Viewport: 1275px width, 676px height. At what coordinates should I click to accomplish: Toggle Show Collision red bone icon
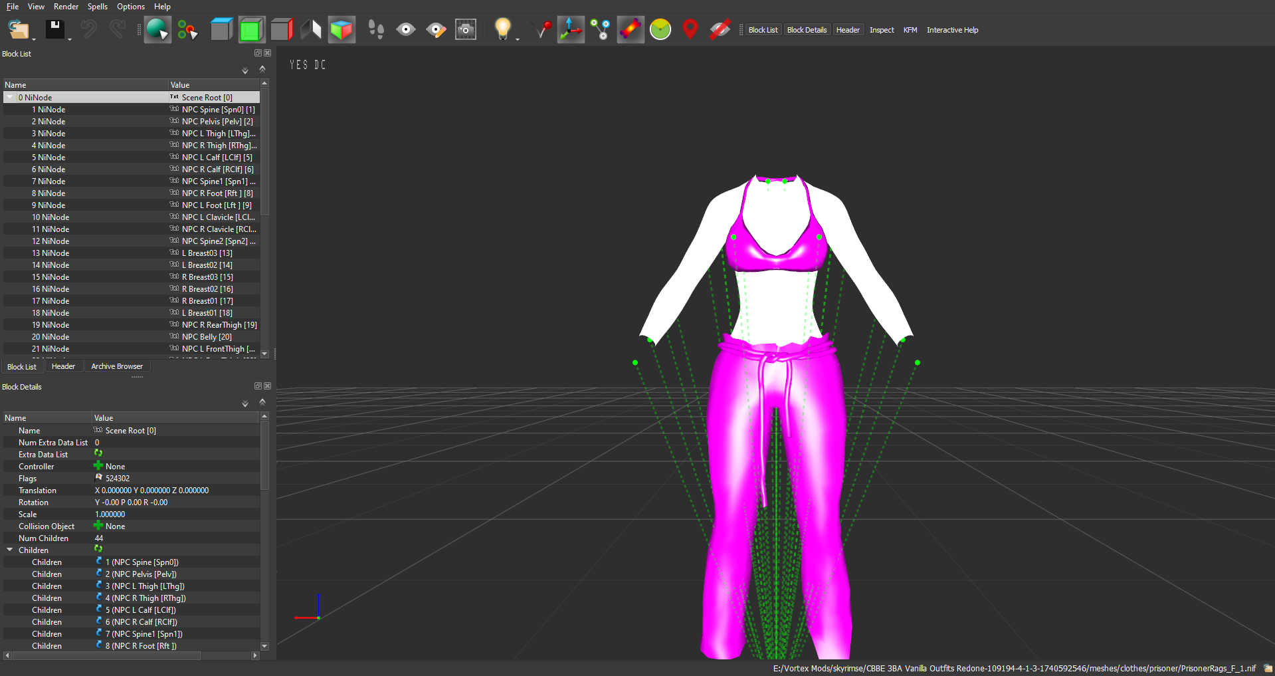(631, 30)
